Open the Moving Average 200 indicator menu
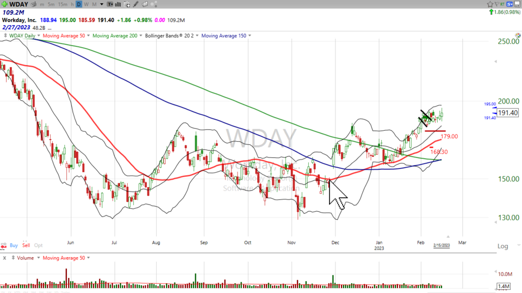Viewport: 522px width, 293px height. (x=141, y=36)
